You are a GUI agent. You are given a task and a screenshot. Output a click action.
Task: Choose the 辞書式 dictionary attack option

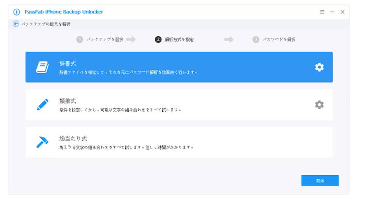coord(179,67)
